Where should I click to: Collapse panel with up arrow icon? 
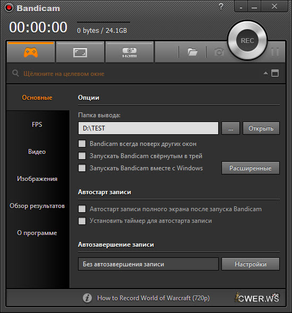pos(265,73)
